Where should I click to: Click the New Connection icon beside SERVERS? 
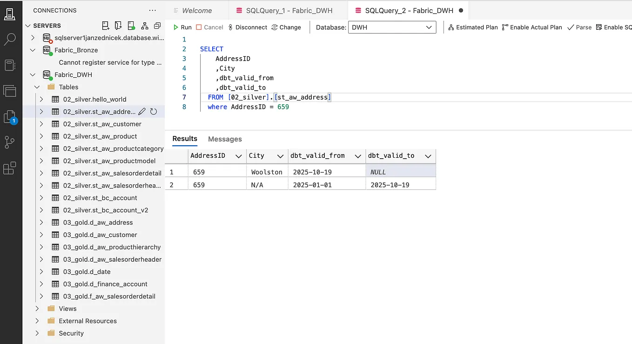pyautogui.click(x=106, y=26)
